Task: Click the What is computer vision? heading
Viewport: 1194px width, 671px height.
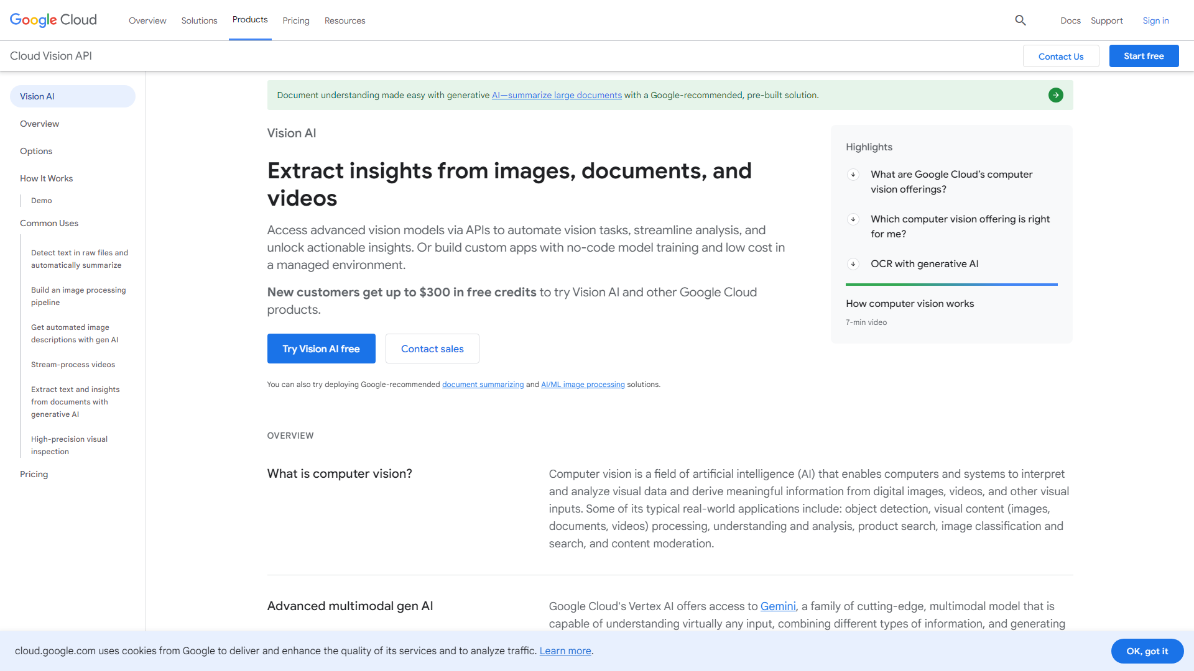Action: click(340, 474)
